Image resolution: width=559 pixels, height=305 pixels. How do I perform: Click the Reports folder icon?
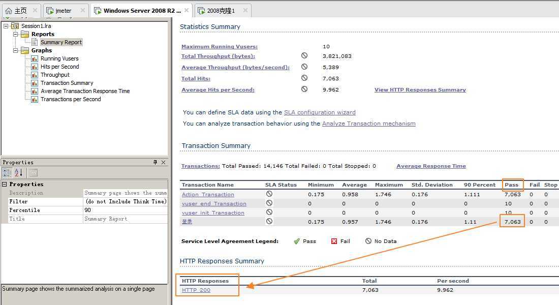[x=25, y=34]
